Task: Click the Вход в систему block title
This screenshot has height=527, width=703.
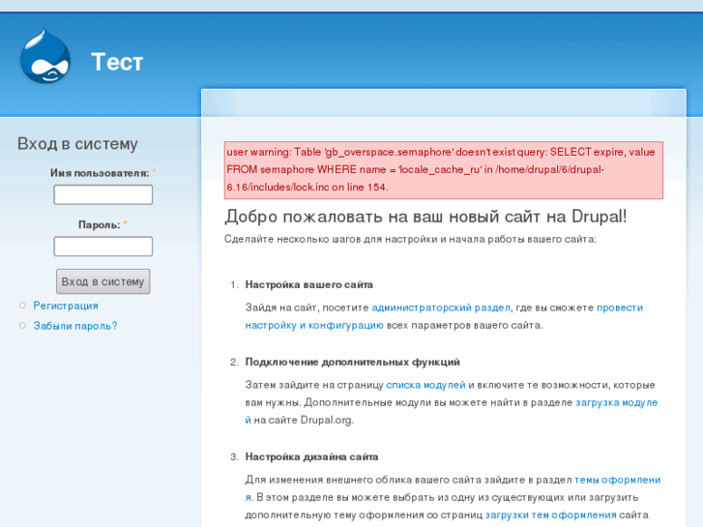Action: pyautogui.click(x=77, y=144)
